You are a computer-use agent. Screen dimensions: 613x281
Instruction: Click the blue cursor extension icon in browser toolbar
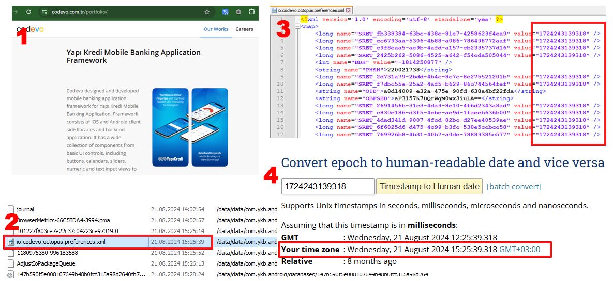point(225,12)
